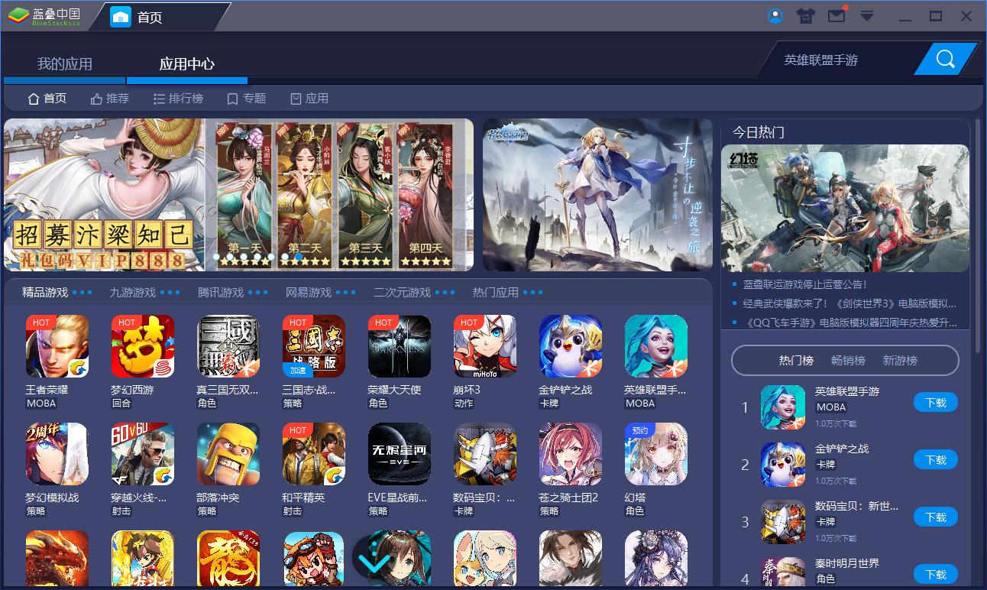Image resolution: width=987 pixels, height=590 pixels.
Task: Download 数码宝贝 from ranking list
Action: pos(936,517)
